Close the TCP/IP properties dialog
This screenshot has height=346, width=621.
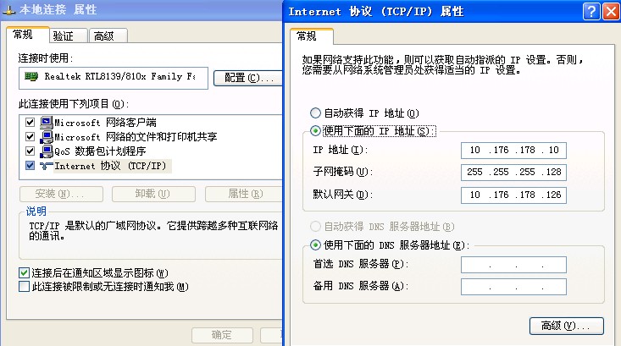click(x=611, y=11)
